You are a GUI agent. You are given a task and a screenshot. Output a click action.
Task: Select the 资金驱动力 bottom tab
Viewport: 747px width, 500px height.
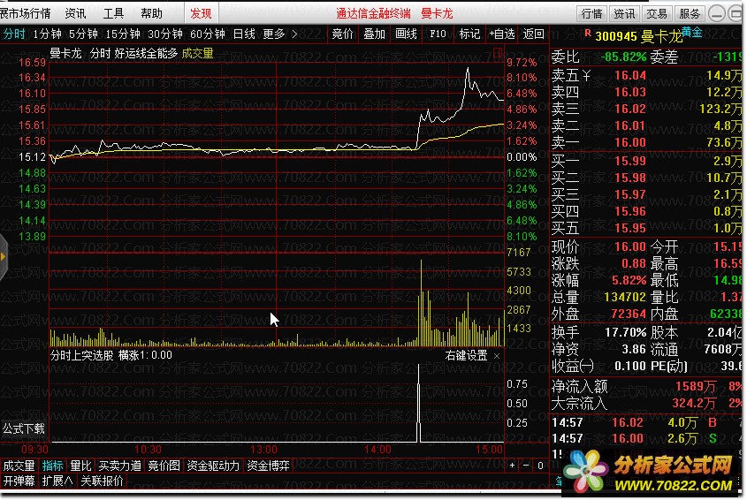(213, 466)
